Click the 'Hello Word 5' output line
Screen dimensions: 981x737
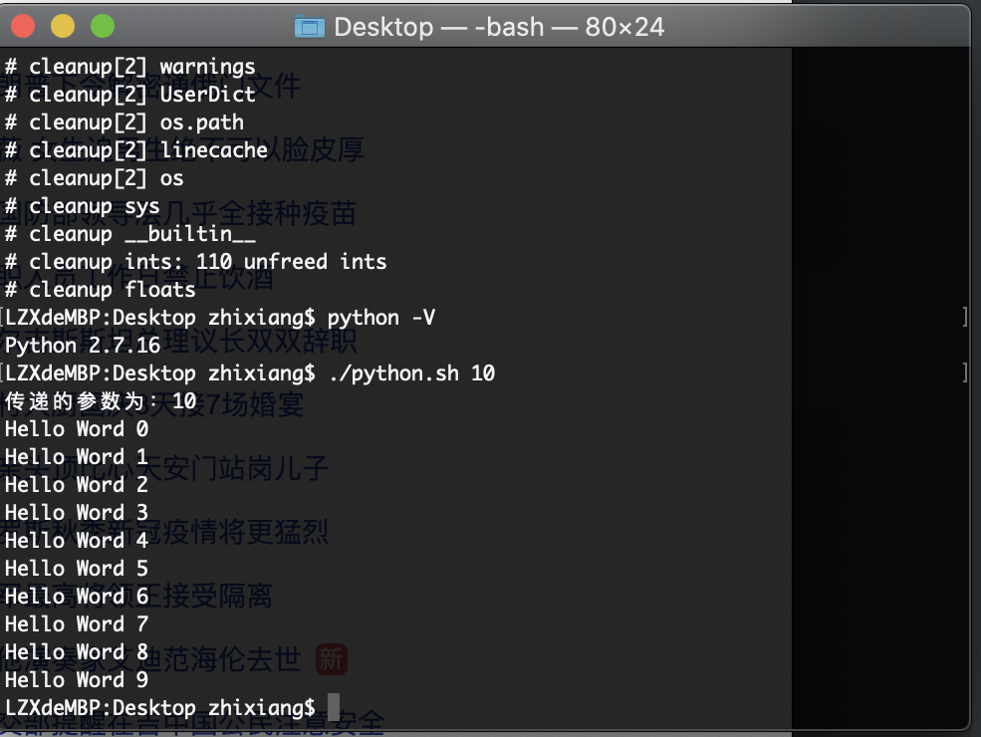pyautogui.click(x=77, y=569)
